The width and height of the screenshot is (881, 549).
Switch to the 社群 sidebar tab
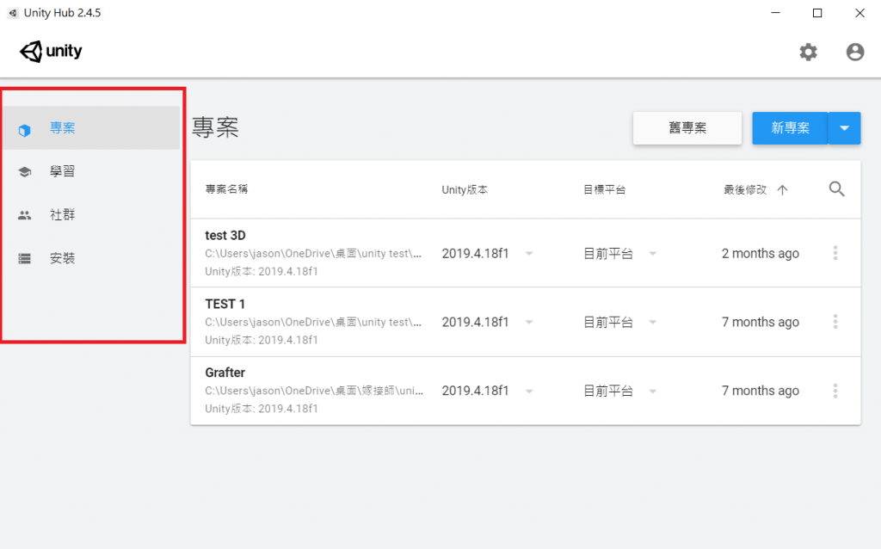coord(91,214)
